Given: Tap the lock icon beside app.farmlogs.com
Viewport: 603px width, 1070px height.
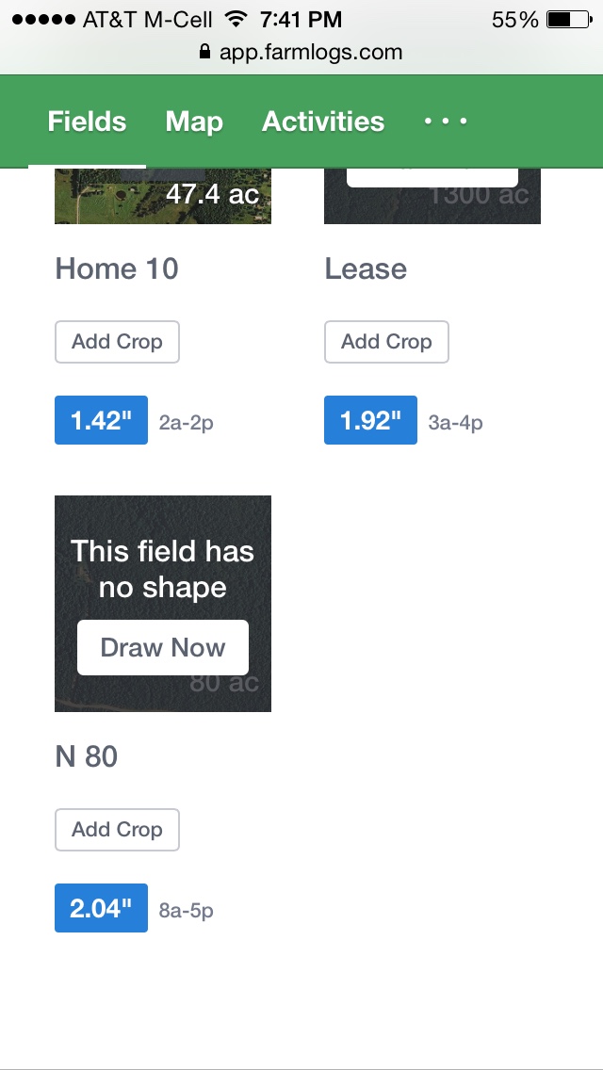Looking at the screenshot, I should (x=204, y=51).
